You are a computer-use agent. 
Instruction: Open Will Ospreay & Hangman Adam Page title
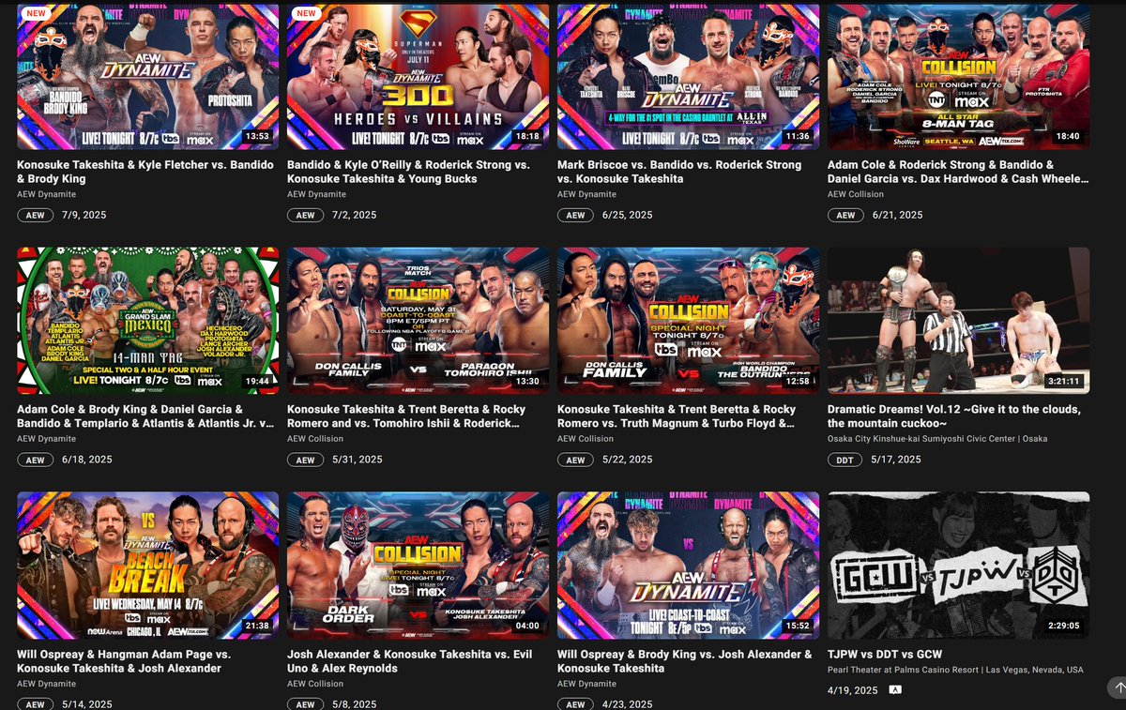[x=124, y=661]
